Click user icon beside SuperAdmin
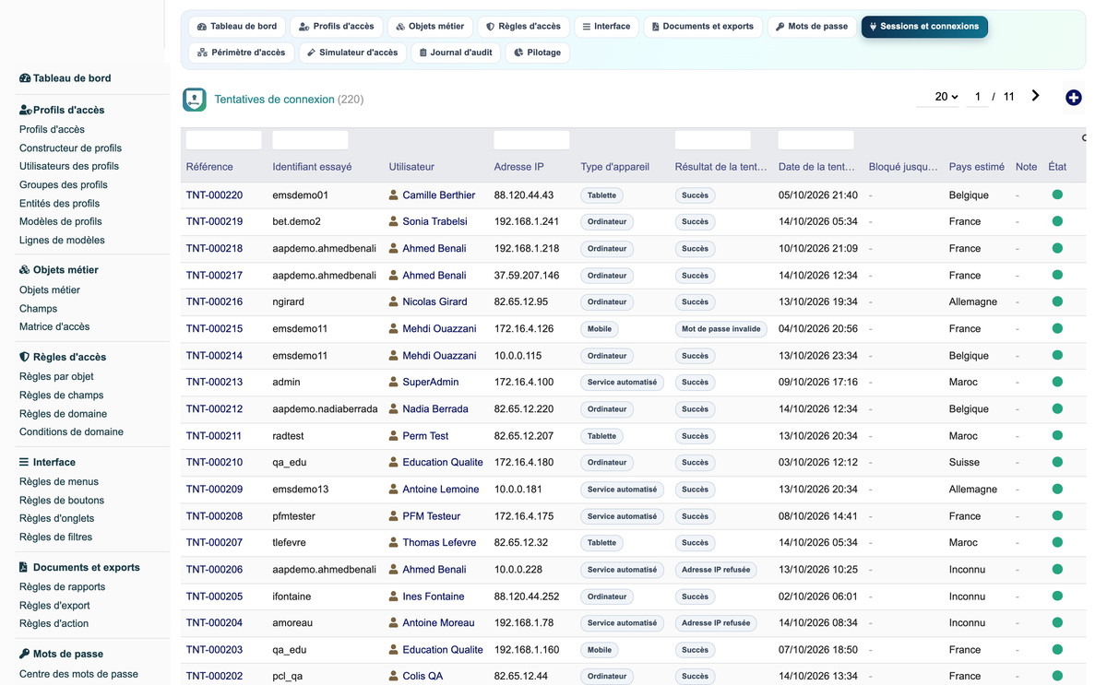Viewport: 1107px width, 685px height. click(x=394, y=383)
